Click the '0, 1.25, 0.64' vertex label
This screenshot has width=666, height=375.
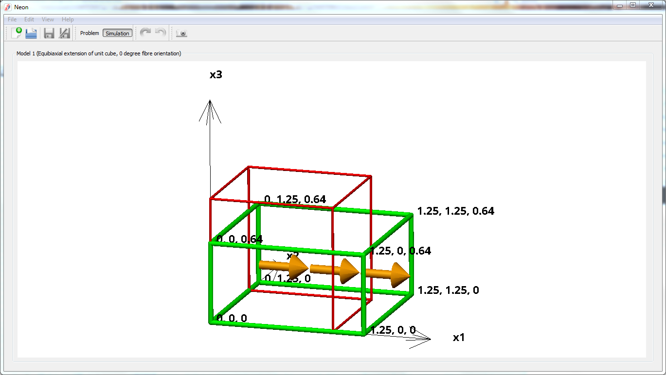(295, 199)
